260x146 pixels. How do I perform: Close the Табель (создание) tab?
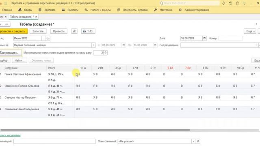(36, 17)
